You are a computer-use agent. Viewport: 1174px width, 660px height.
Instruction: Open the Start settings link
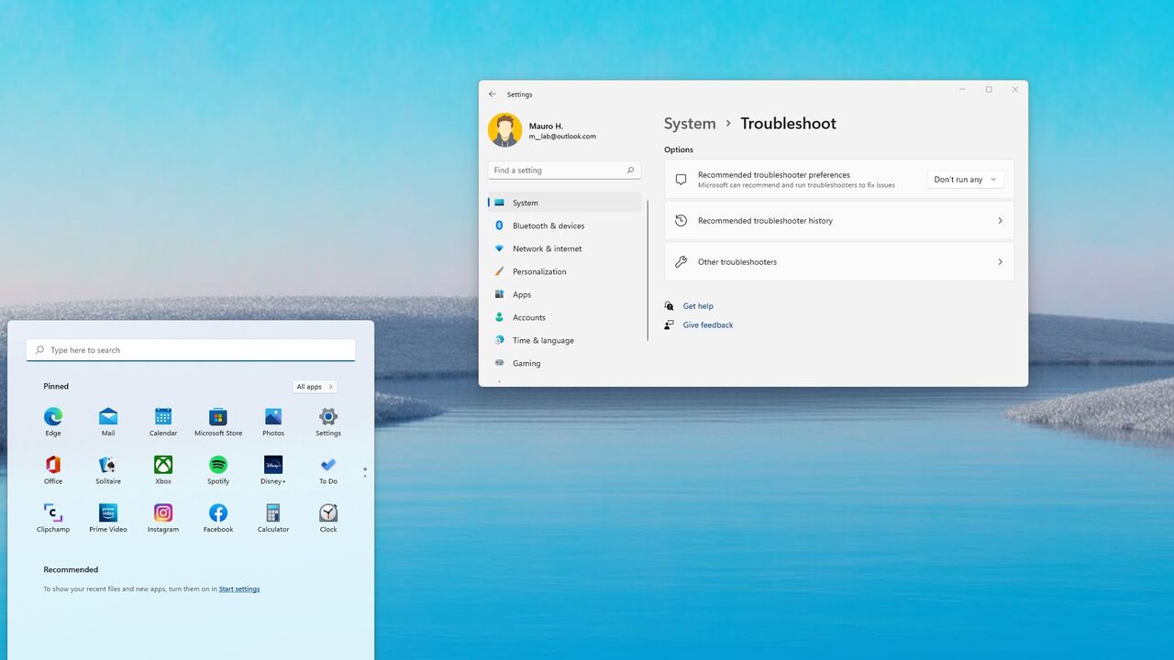(239, 589)
